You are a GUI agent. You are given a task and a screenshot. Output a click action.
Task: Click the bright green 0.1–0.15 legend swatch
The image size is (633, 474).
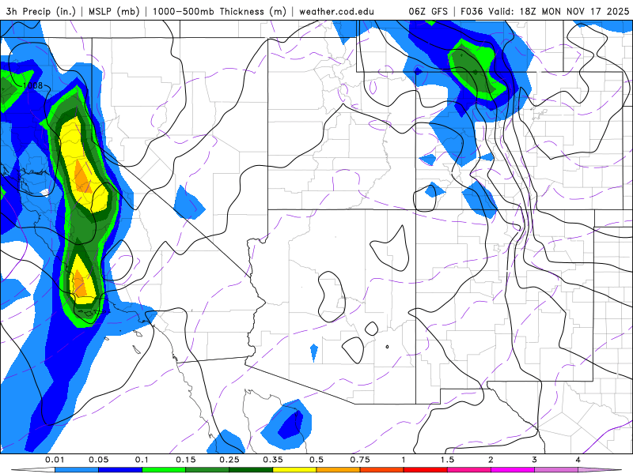point(164,470)
